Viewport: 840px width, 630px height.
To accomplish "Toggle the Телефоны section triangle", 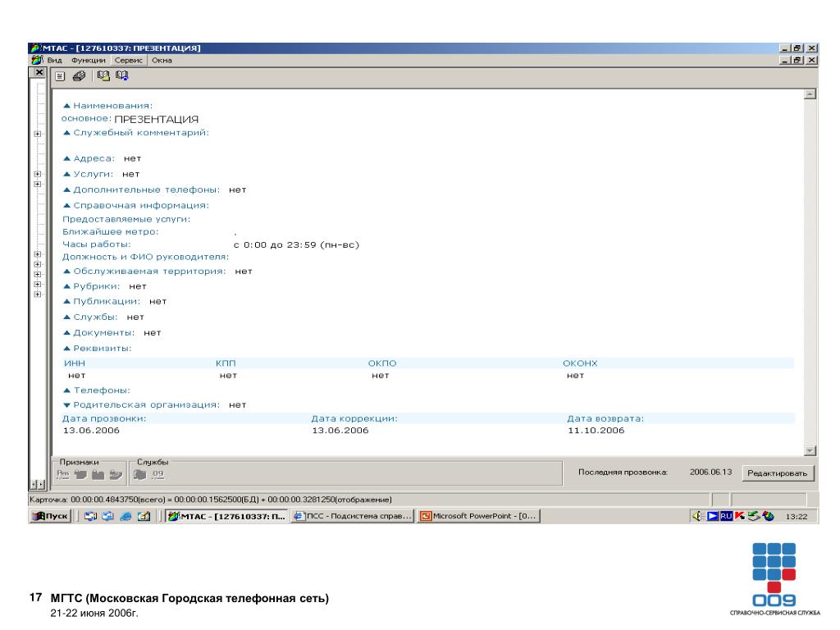I will pyautogui.click(x=67, y=390).
